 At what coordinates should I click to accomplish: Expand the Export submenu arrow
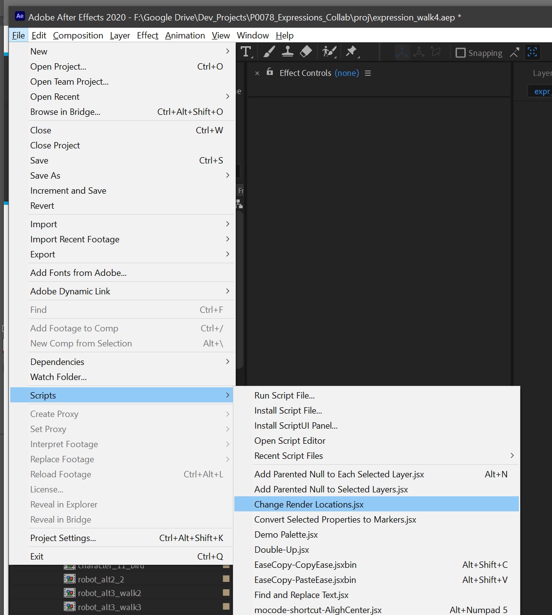pos(228,254)
